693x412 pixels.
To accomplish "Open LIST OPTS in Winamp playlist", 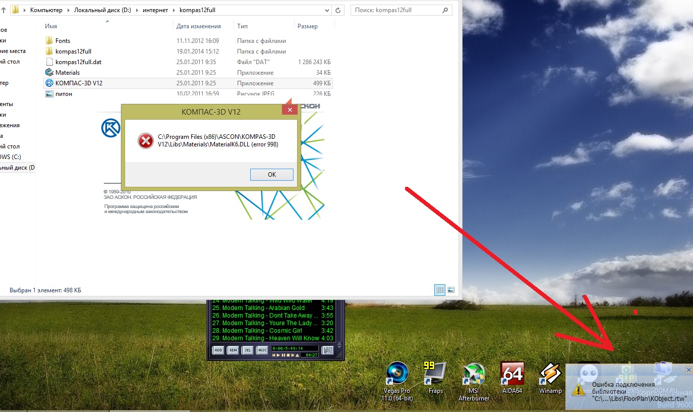I will tap(328, 350).
